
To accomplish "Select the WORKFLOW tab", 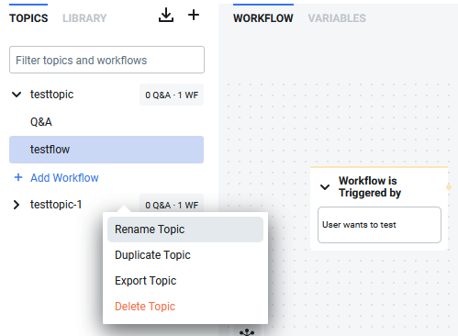I will pyautogui.click(x=263, y=18).
